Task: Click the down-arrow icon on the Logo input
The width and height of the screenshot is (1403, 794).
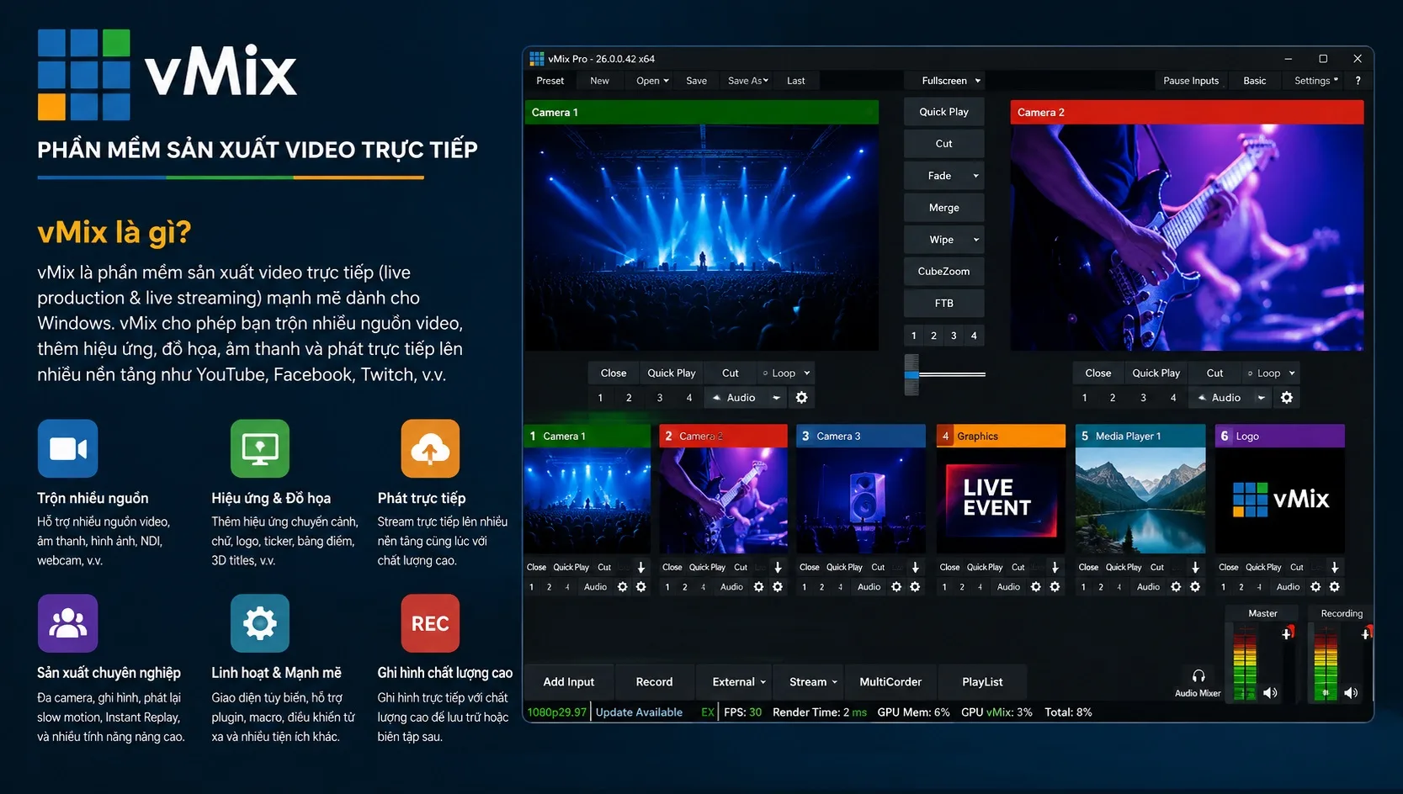Action: (x=1335, y=567)
